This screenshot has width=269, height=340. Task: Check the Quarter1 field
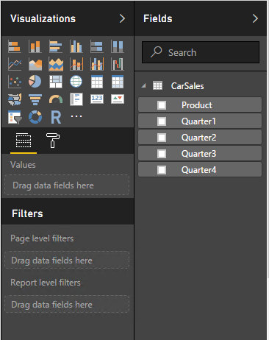point(162,121)
